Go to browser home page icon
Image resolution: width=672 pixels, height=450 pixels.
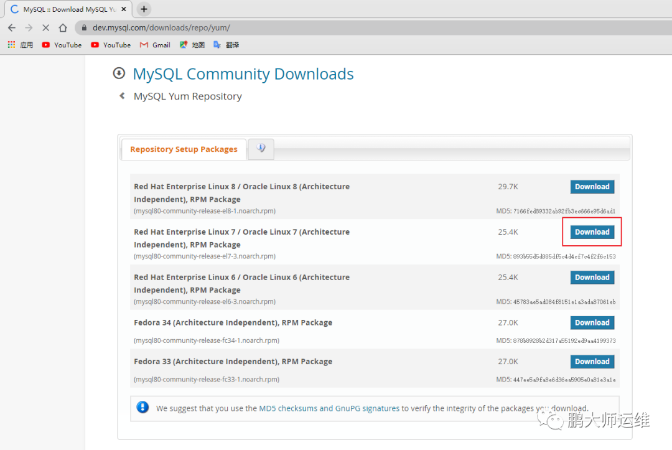[x=63, y=28]
